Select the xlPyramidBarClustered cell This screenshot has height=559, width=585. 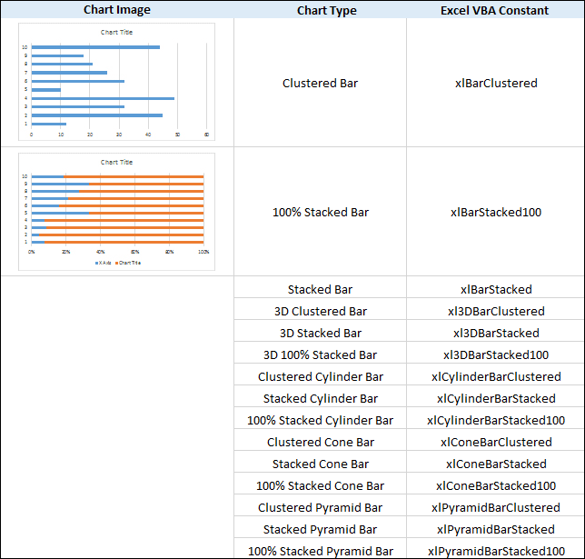[x=496, y=507]
